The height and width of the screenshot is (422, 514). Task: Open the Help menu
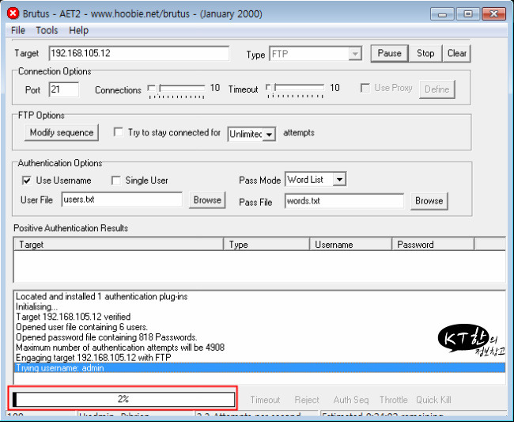[x=78, y=31]
